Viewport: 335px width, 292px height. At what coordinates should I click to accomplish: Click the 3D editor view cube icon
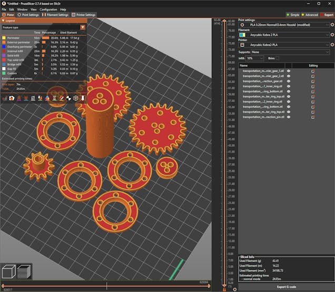point(9,272)
